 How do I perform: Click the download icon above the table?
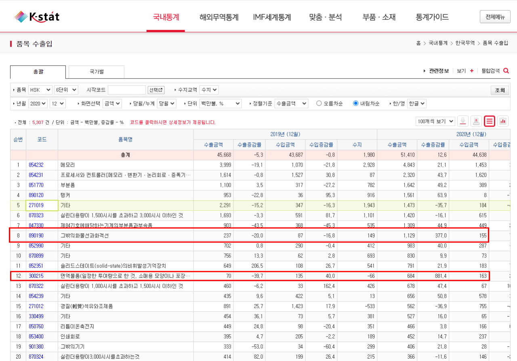463,121
